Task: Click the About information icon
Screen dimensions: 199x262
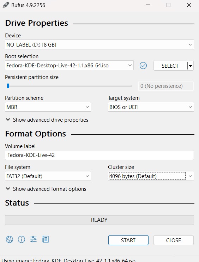Action: click(22, 239)
